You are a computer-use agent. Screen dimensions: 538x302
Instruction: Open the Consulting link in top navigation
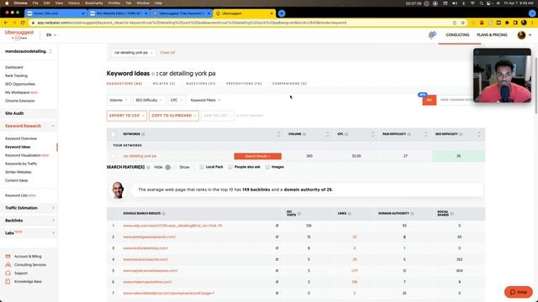point(457,35)
